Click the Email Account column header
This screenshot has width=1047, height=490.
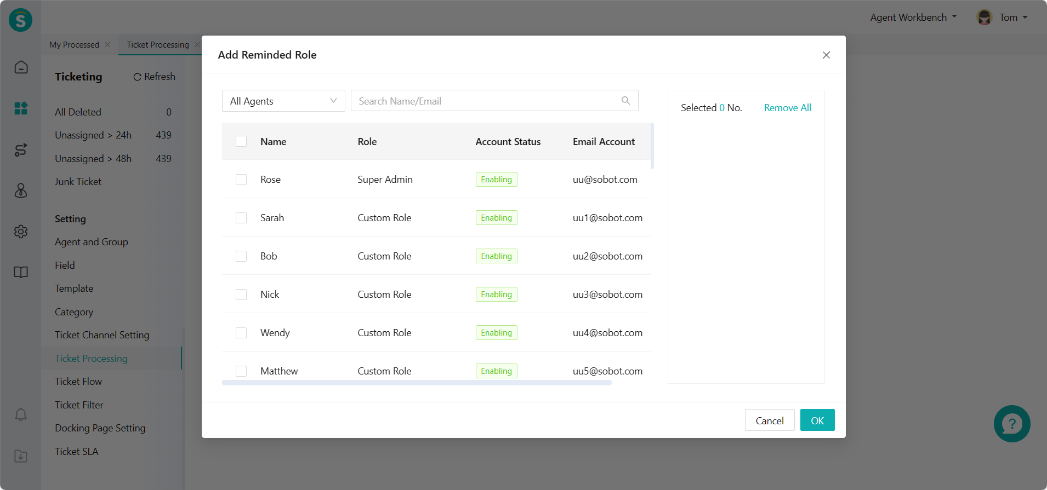(604, 142)
